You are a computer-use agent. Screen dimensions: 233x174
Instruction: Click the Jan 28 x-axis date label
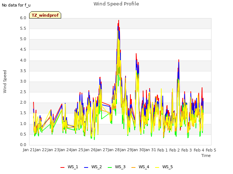click(114, 150)
